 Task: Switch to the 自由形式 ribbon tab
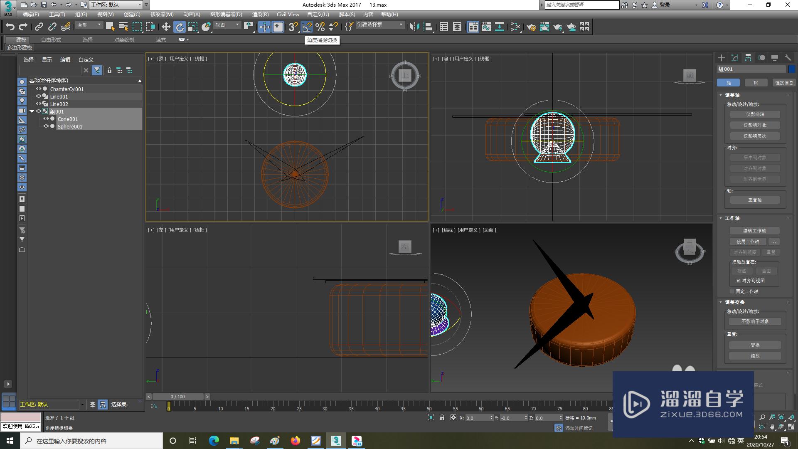[51, 39]
